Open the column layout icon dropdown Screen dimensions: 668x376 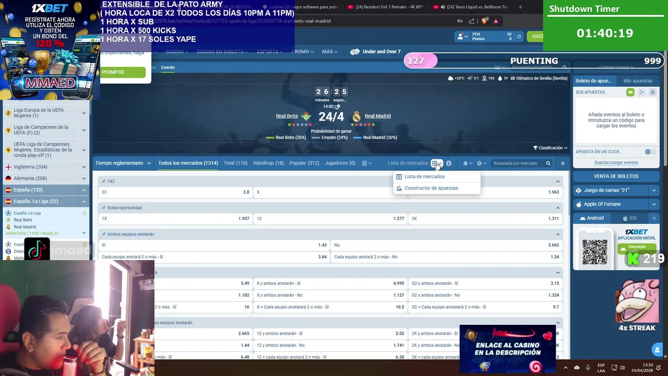[x=366, y=163]
